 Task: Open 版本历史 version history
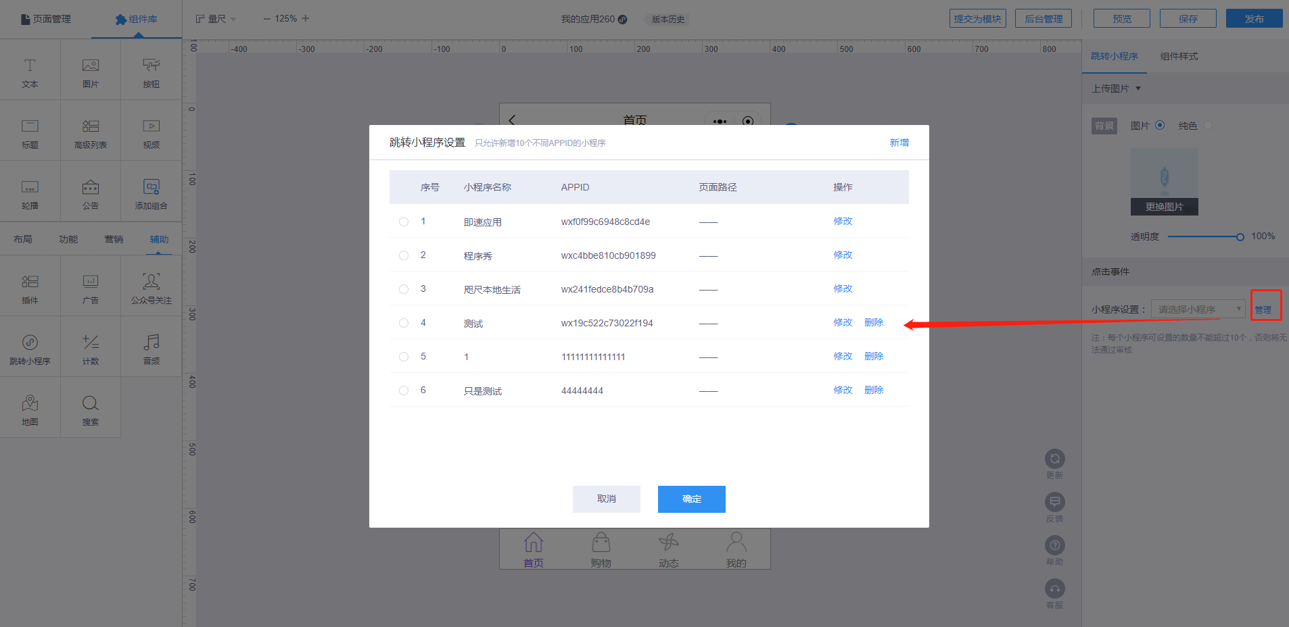tap(668, 19)
